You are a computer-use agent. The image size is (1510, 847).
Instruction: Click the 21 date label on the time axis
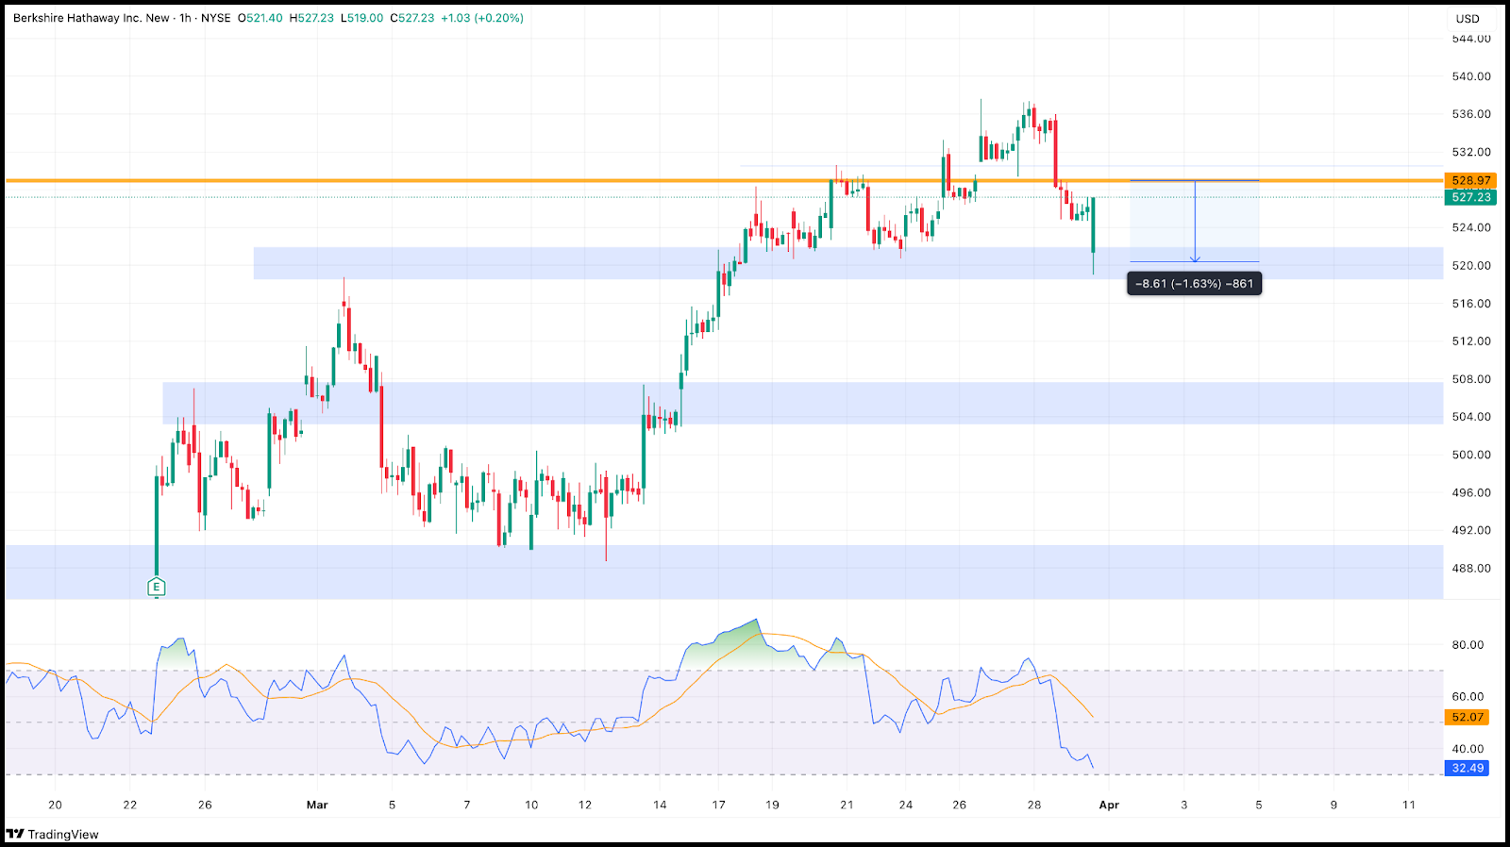tap(847, 805)
